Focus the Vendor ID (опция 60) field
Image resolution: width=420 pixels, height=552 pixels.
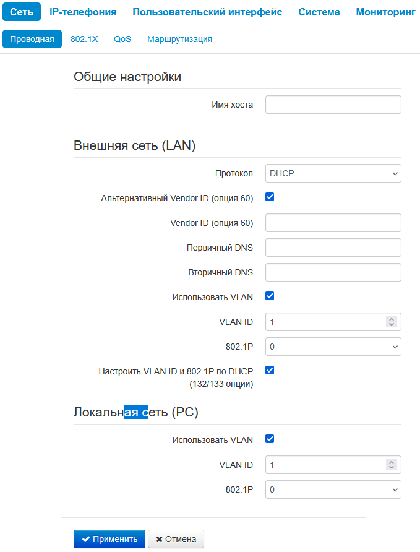(x=333, y=223)
